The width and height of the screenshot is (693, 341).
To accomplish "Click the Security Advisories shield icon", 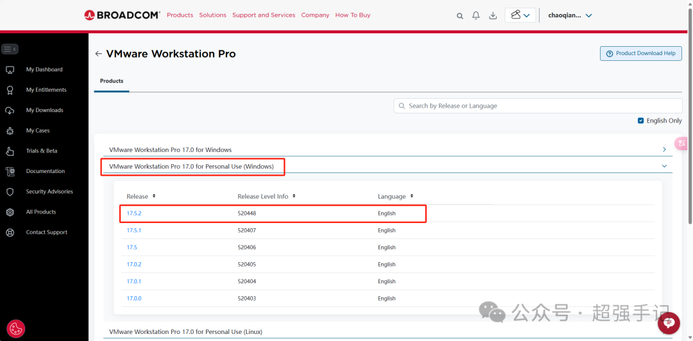I will point(10,192).
